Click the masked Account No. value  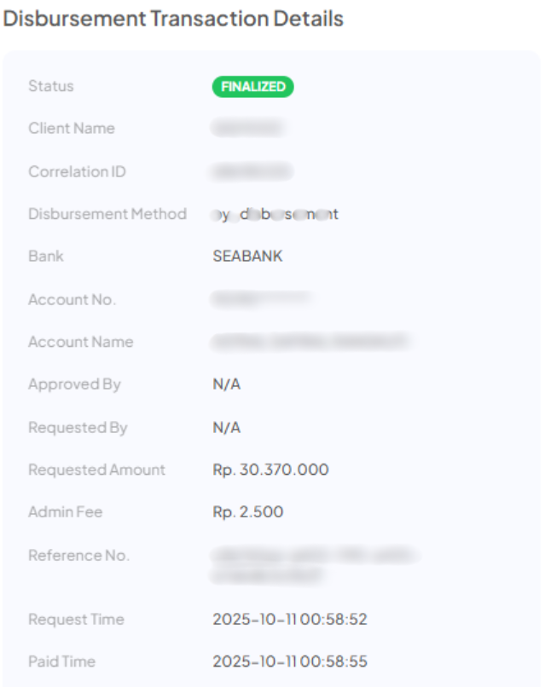(260, 299)
